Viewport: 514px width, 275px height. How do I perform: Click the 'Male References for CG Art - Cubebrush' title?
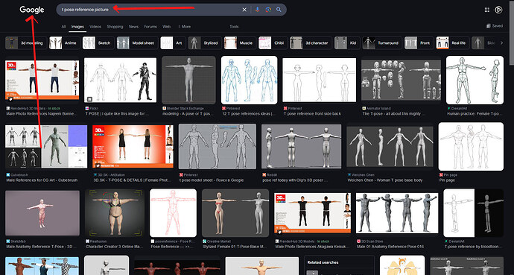[x=42, y=180]
